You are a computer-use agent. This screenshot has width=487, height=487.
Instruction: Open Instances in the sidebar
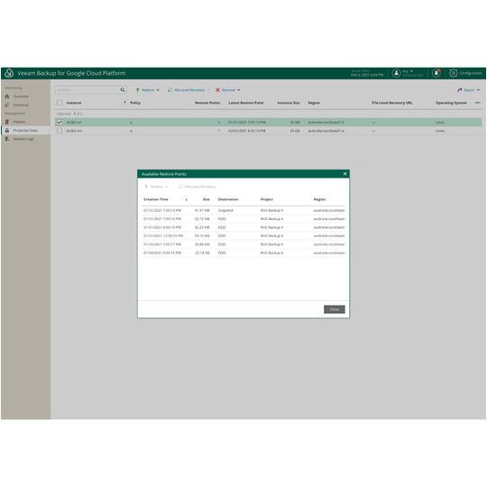coord(21,105)
